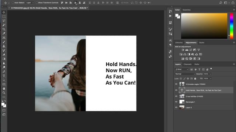Click the Lock Position icon
The image size is (236, 132).
point(188,78)
